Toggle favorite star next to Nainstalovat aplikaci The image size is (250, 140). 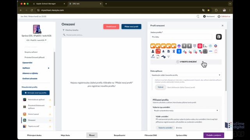[50, 100]
